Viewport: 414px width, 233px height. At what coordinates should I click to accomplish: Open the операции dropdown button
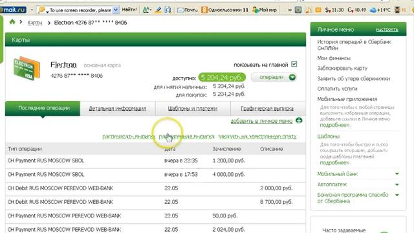[x=274, y=77]
